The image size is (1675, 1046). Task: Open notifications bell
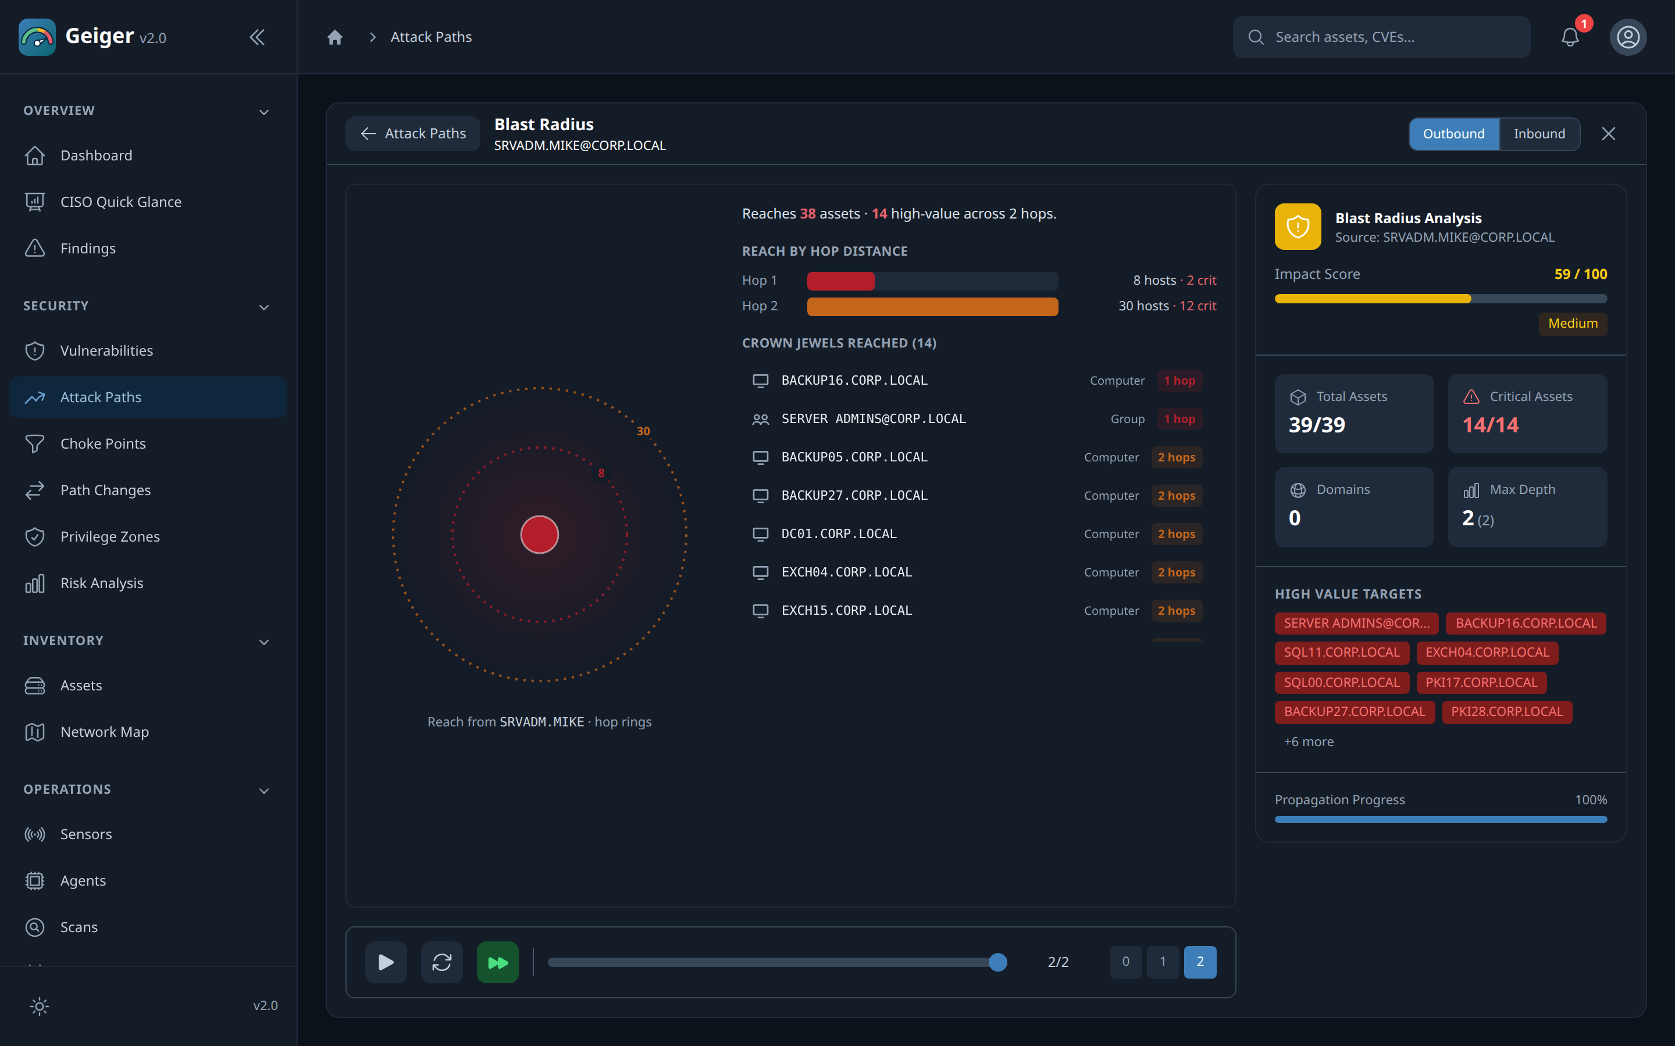(1570, 37)
